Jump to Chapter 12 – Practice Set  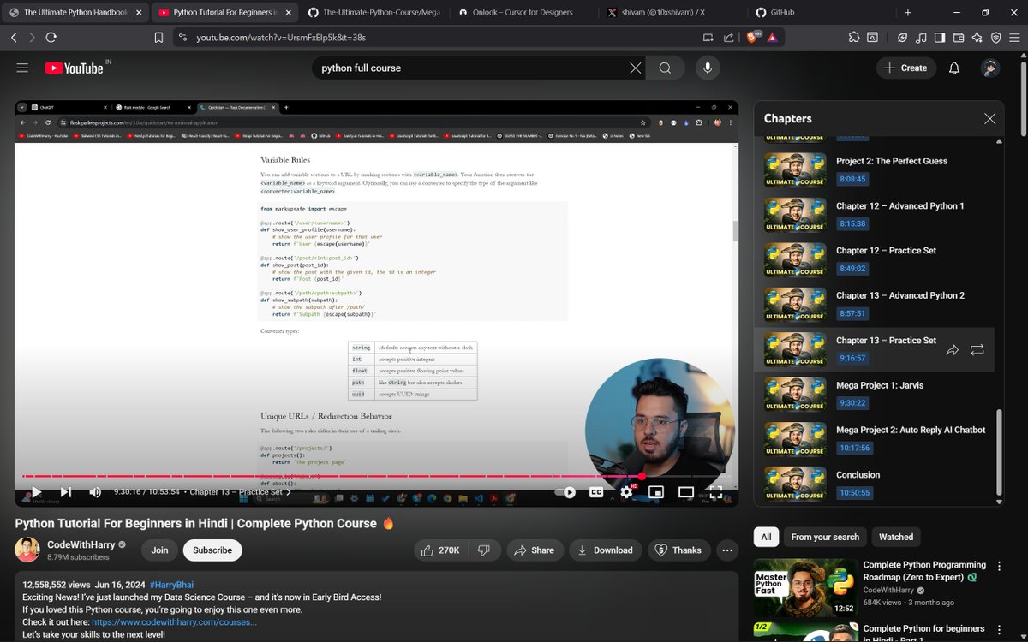click(874, 259)
